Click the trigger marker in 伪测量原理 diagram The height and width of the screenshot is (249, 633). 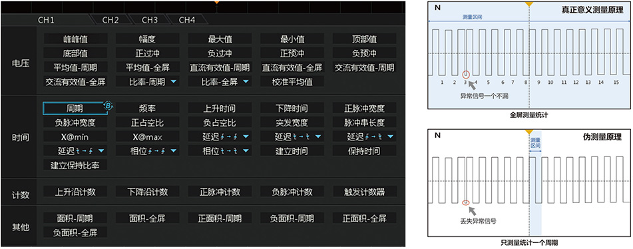(x=529, y=132)
